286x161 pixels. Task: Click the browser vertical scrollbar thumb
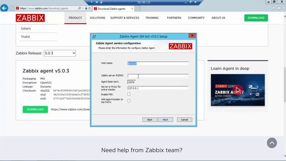[x=285, y=85]
